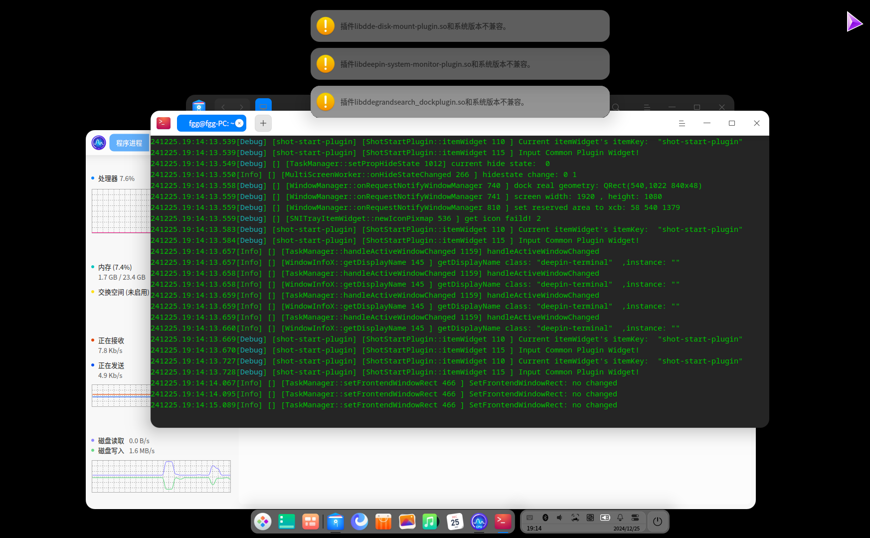The height and width of the screenshot is (538, 870).
Task: Click the file manager computer view icon
Action: click(x=263, y=106)
